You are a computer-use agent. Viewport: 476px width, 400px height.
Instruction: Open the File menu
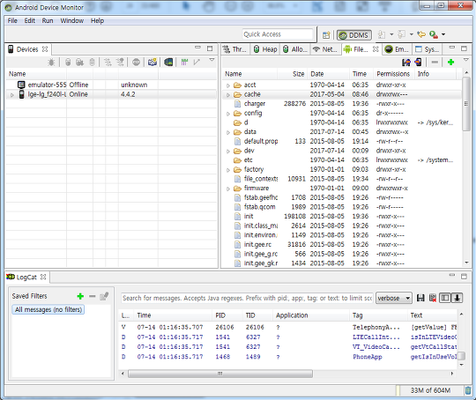[12, 20]
